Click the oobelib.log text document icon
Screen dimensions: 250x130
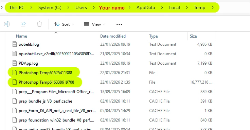(15, 44)
